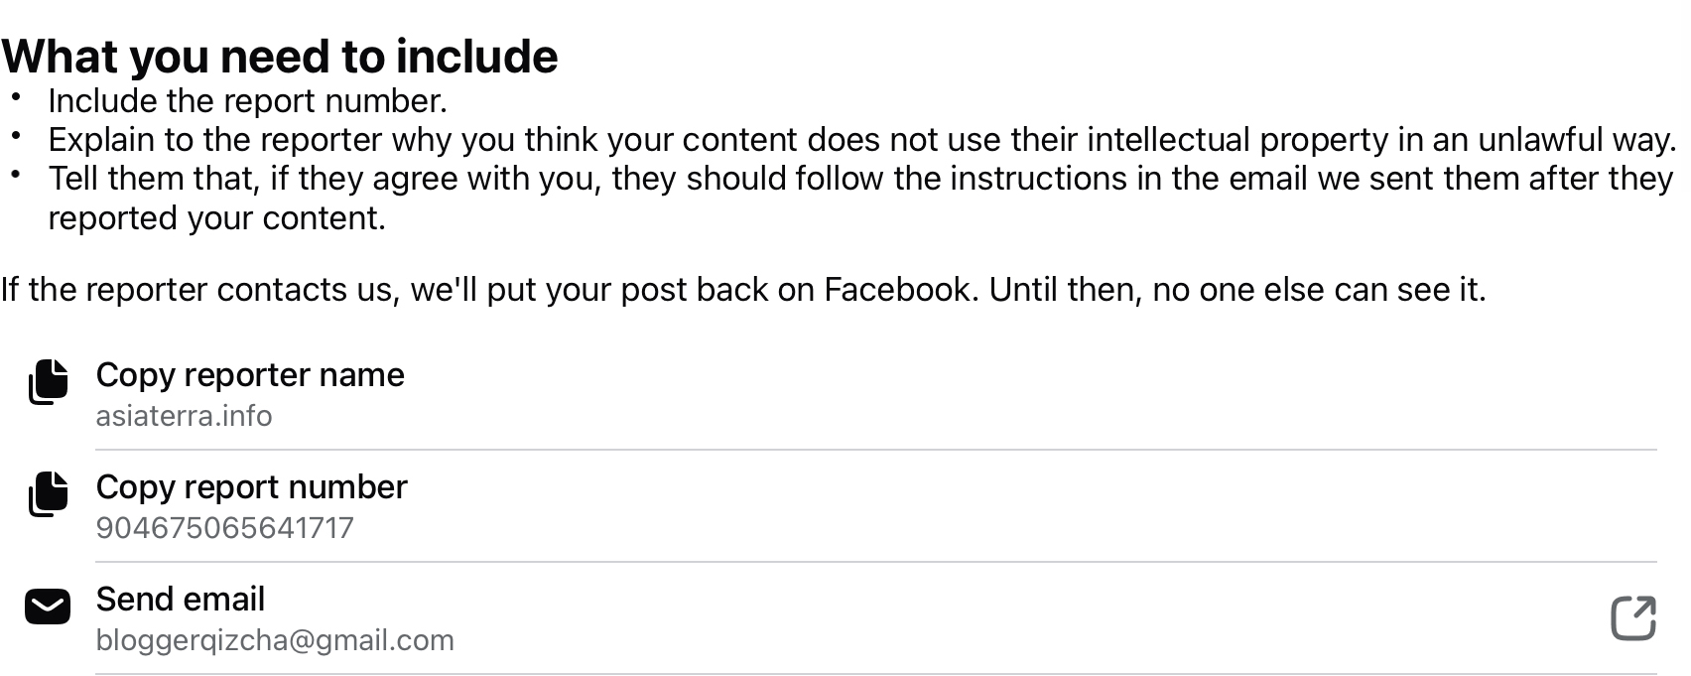Click the Include the report number line

pos(248,101)
